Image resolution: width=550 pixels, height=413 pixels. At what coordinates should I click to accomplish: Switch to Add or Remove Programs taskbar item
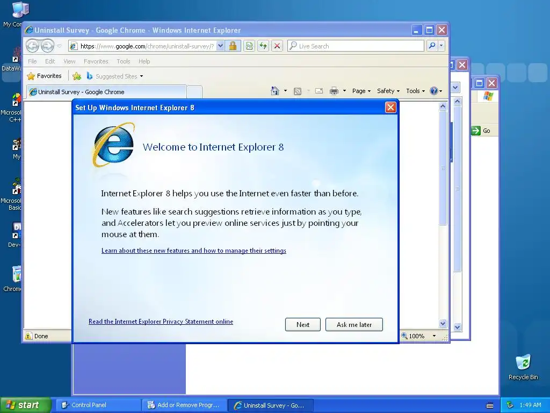(184, 405)
